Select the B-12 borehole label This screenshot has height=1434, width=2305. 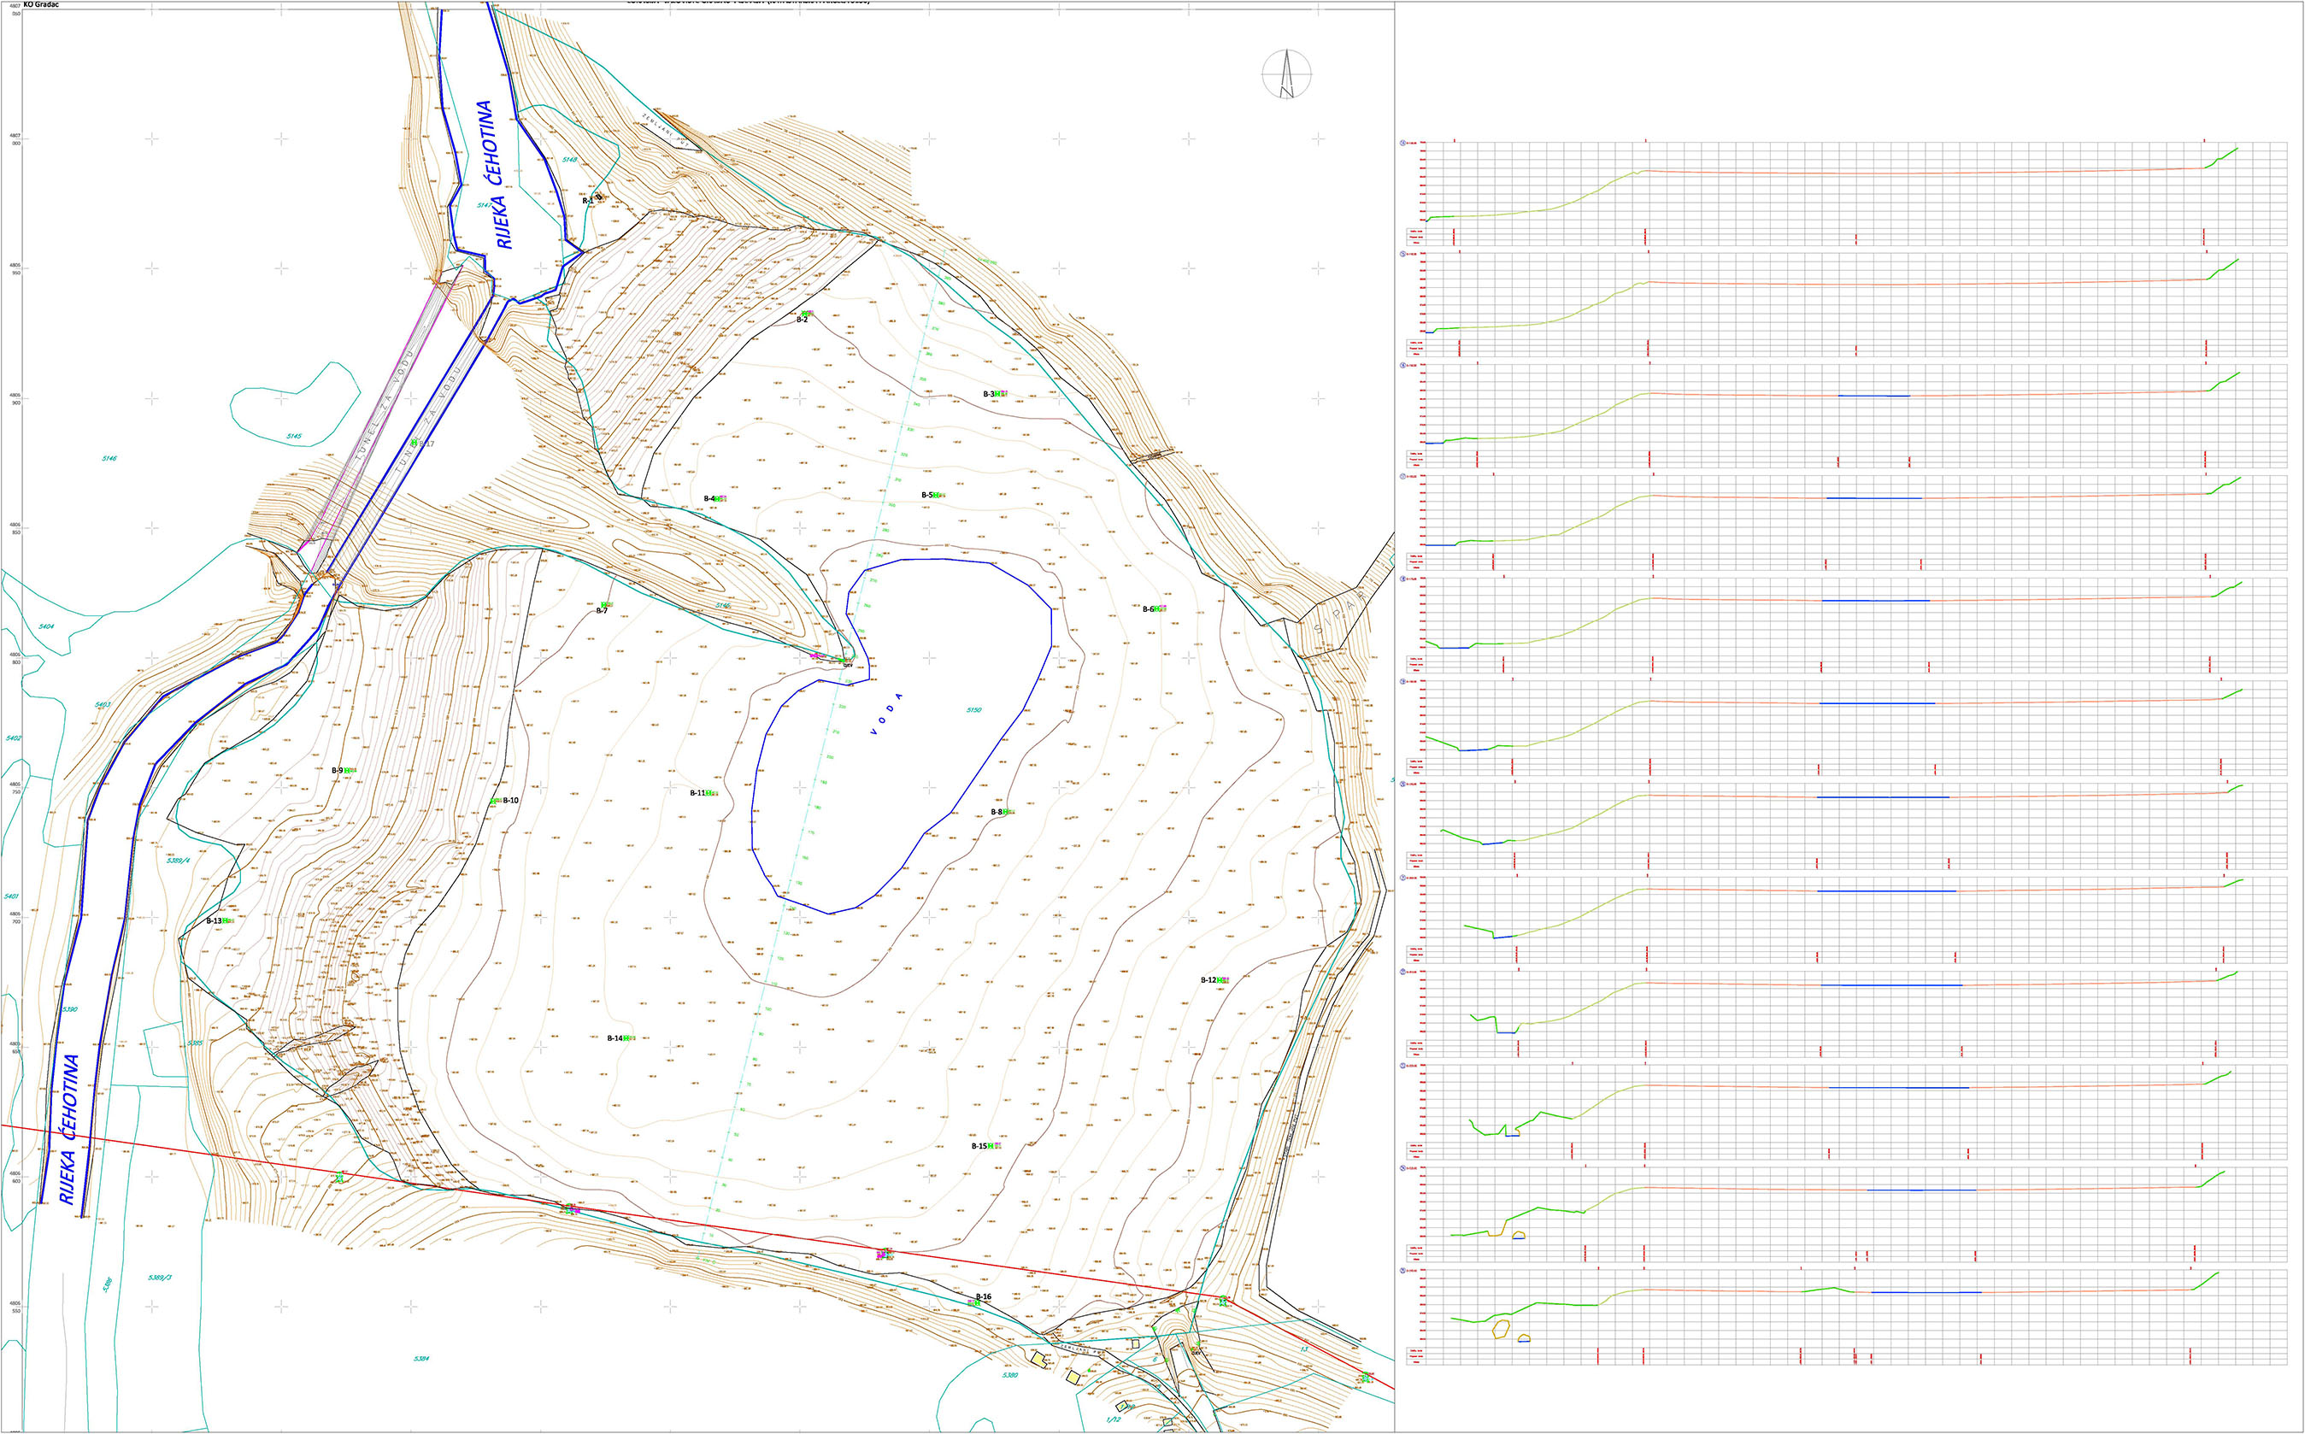point(1208,979)
